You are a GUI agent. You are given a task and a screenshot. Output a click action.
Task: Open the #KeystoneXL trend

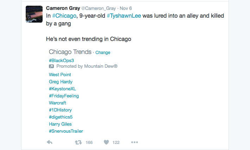pos(62,89)
